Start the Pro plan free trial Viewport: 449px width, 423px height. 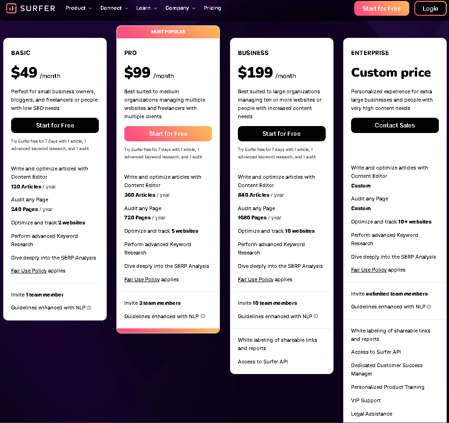tap(168, 133)
